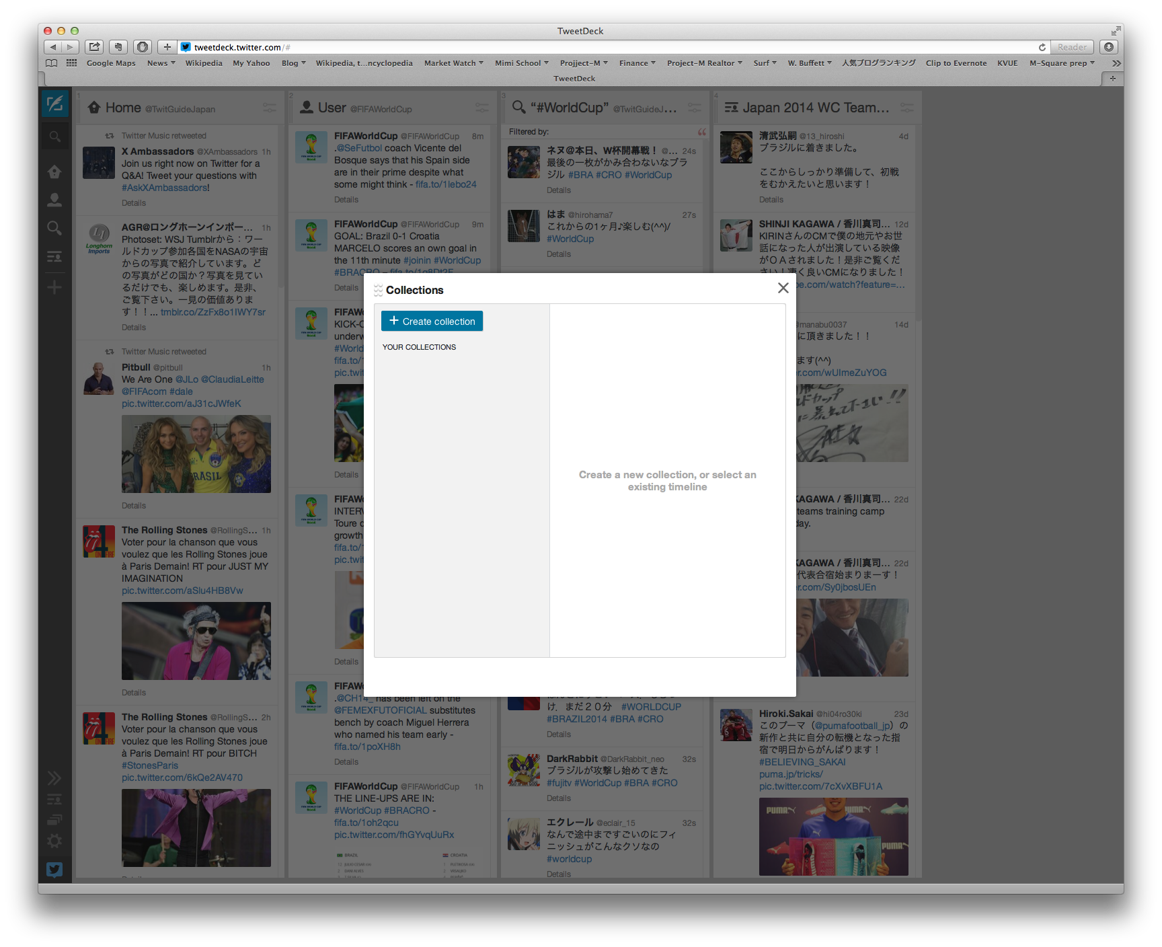
Task: Close the Collections dialog
Action: (x=783, y=288)
